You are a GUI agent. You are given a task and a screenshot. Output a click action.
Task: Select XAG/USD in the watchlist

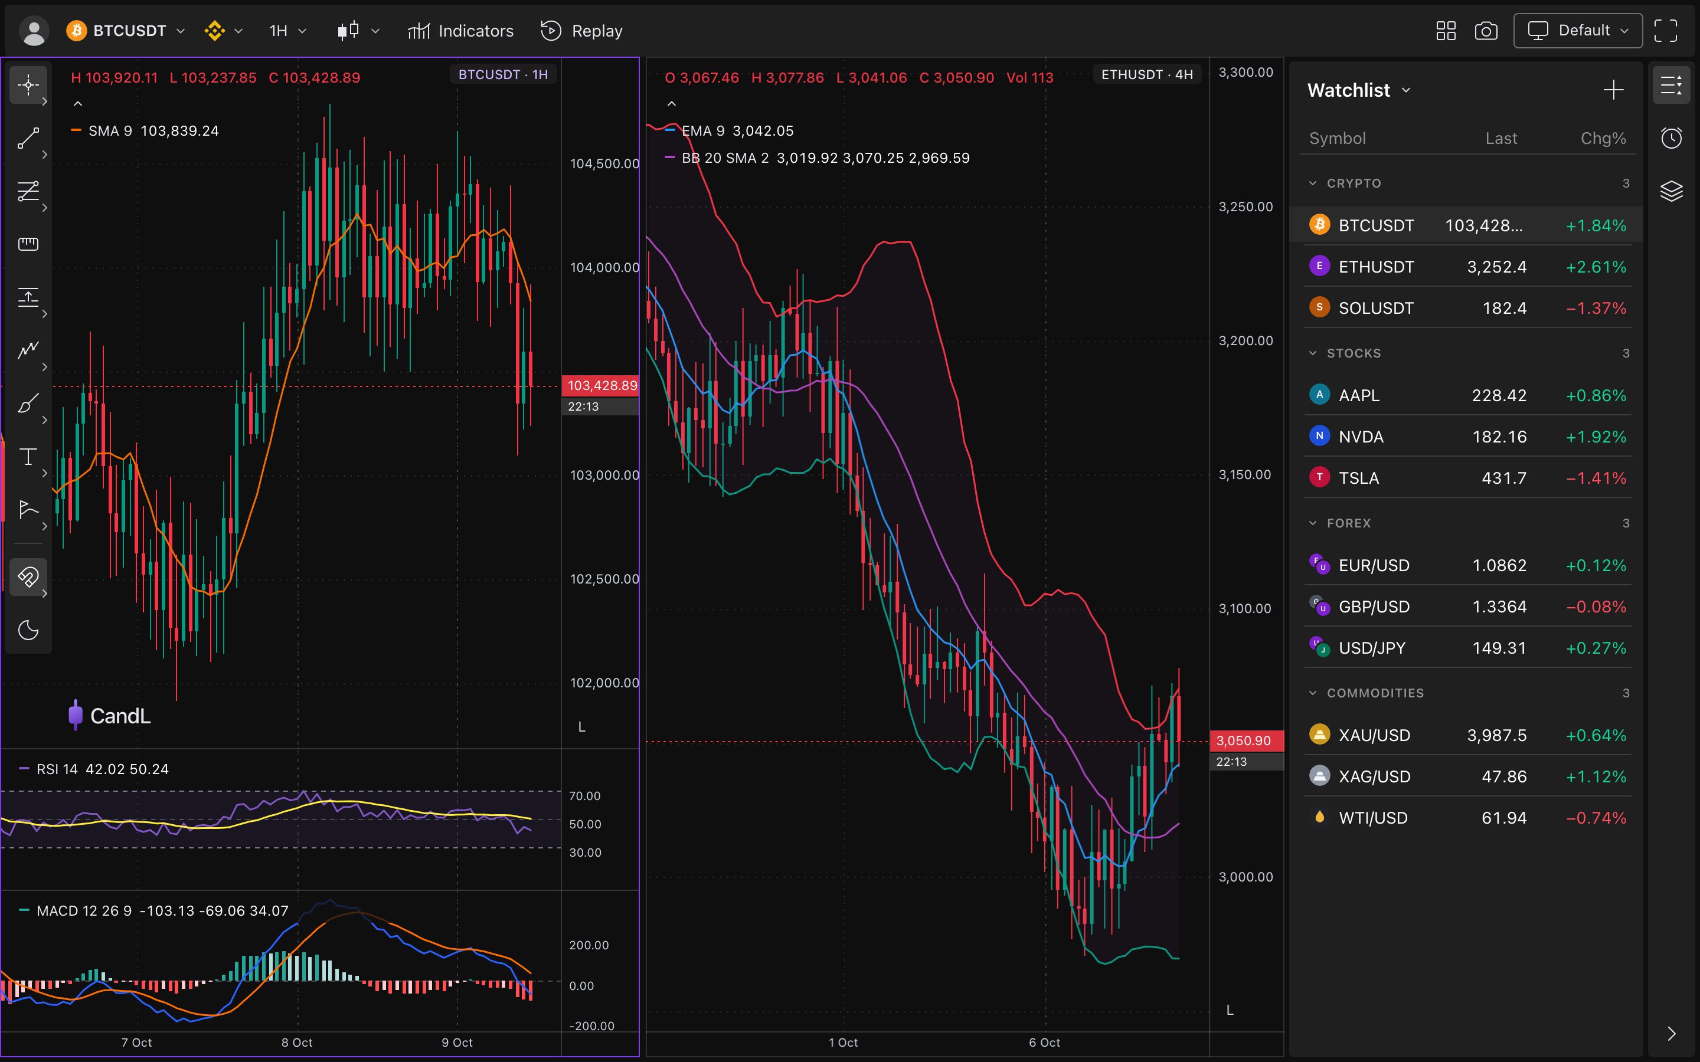point(1467,777)
